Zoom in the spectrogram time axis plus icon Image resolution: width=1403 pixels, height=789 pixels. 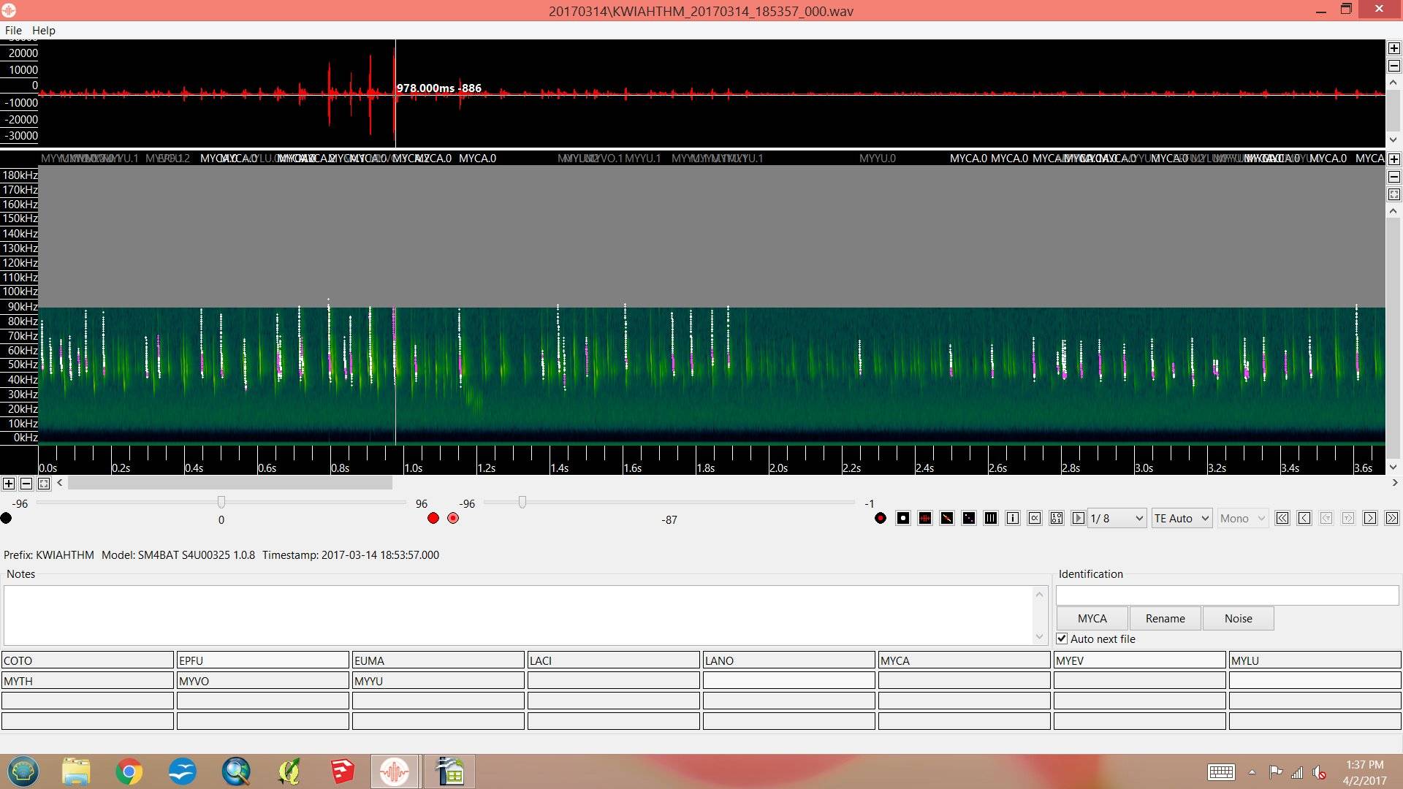click(9, 484)
